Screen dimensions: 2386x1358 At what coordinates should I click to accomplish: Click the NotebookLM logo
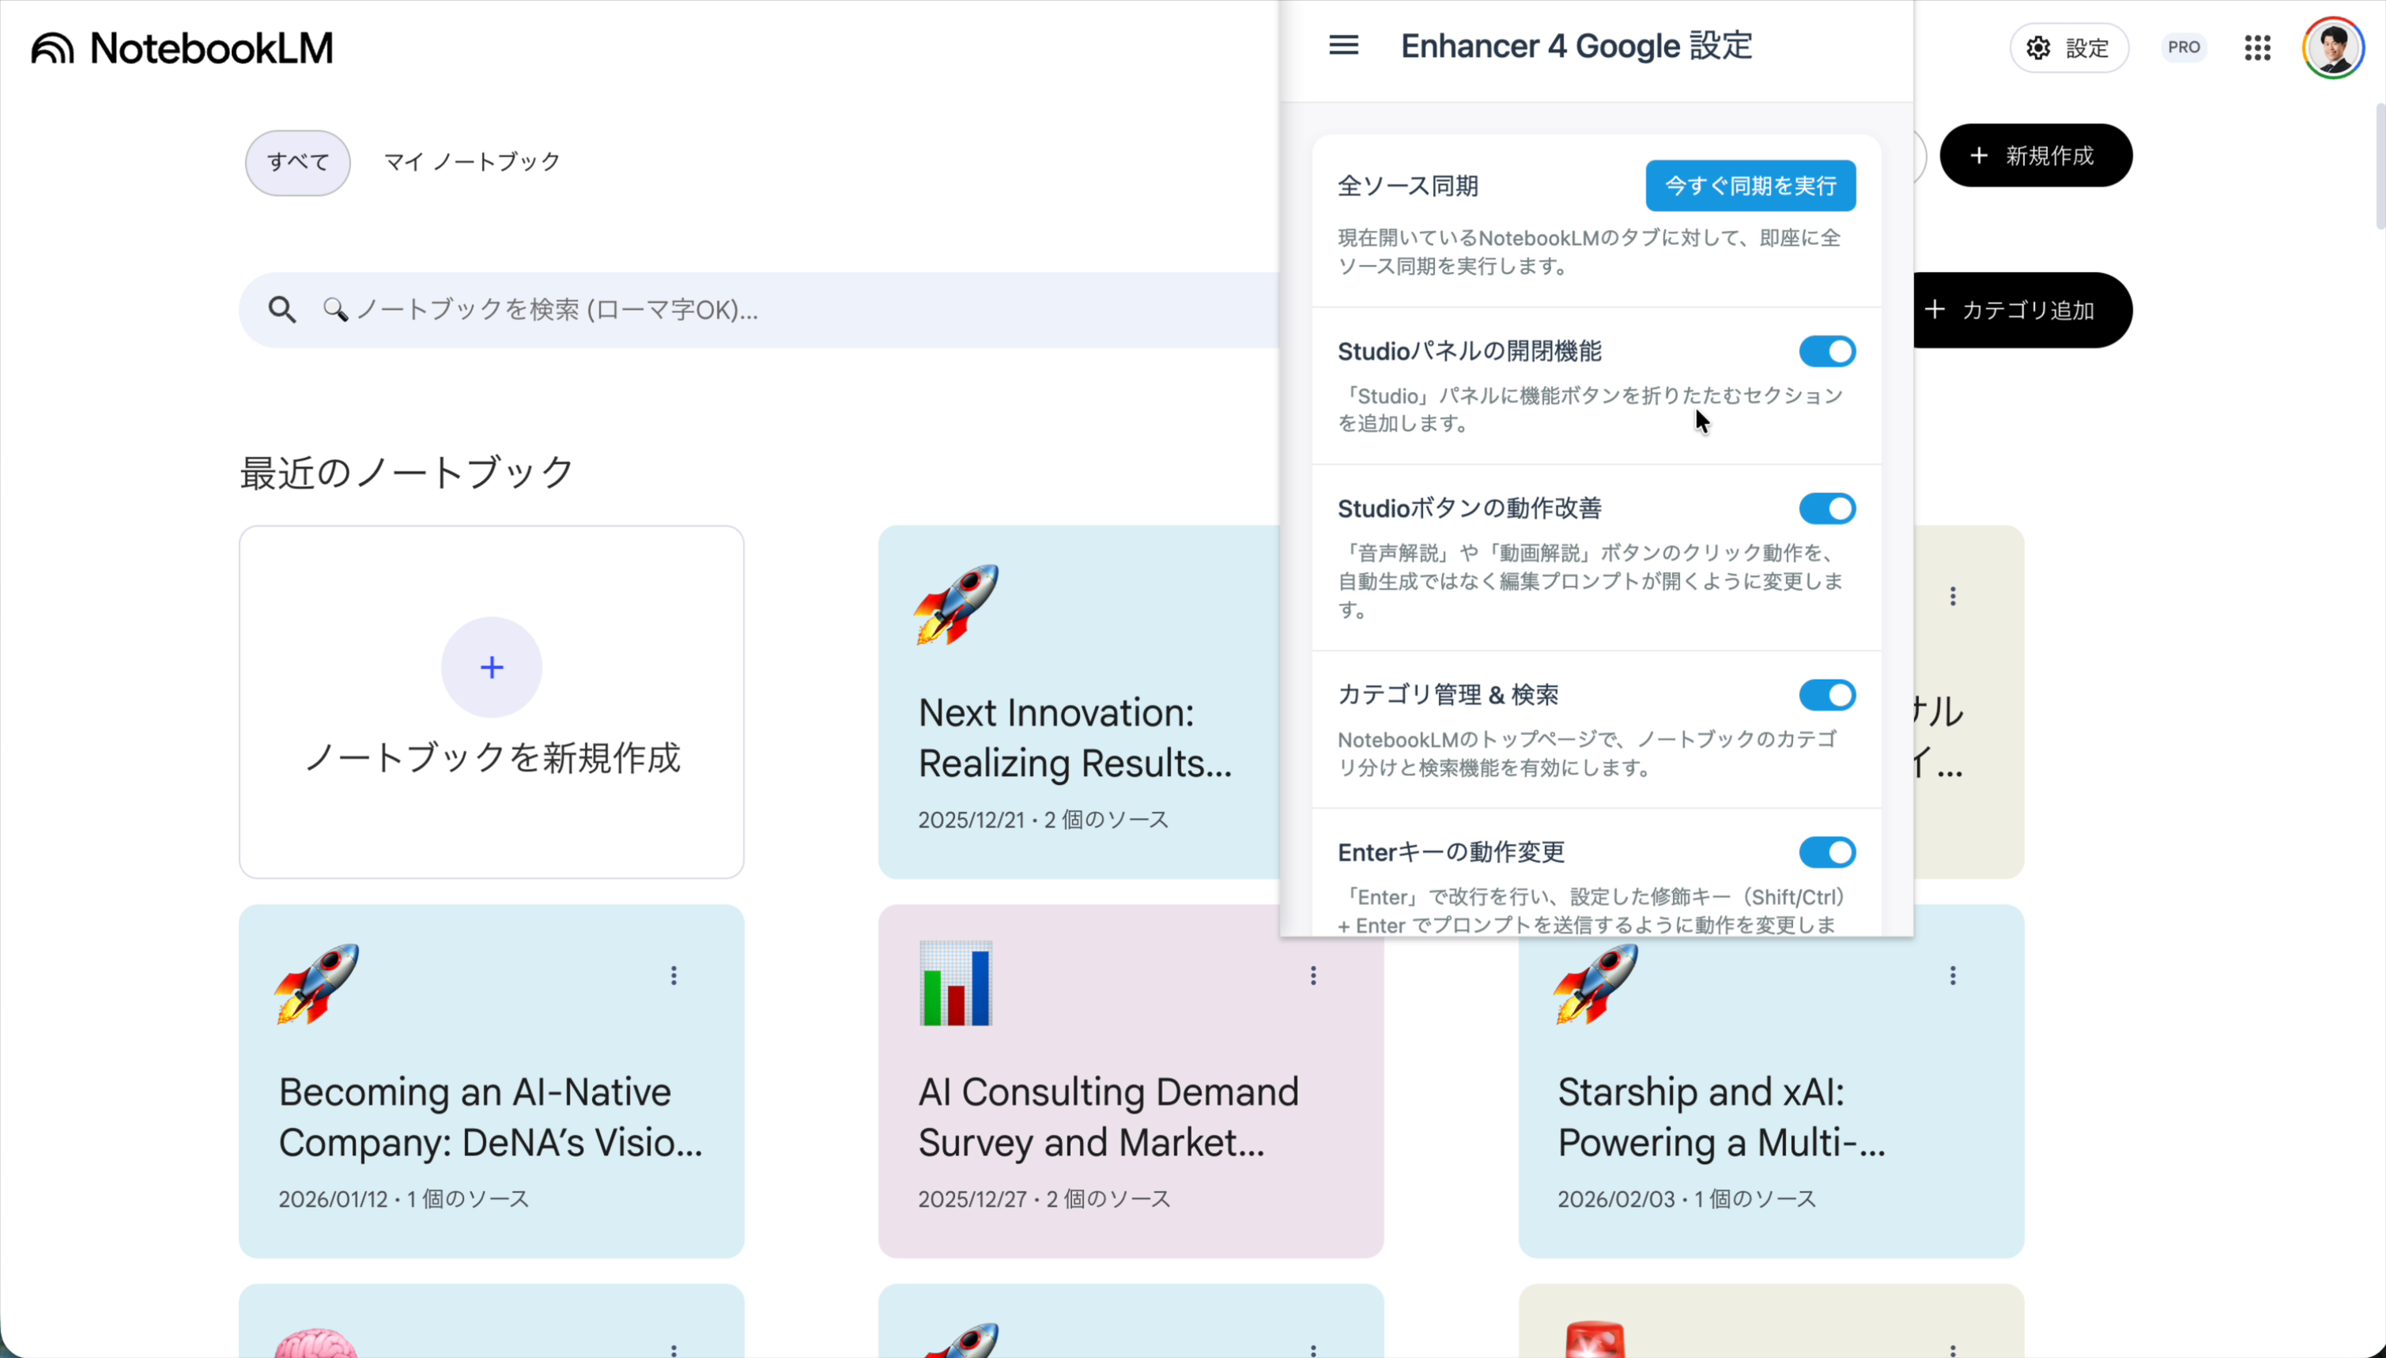coord(182,47)
